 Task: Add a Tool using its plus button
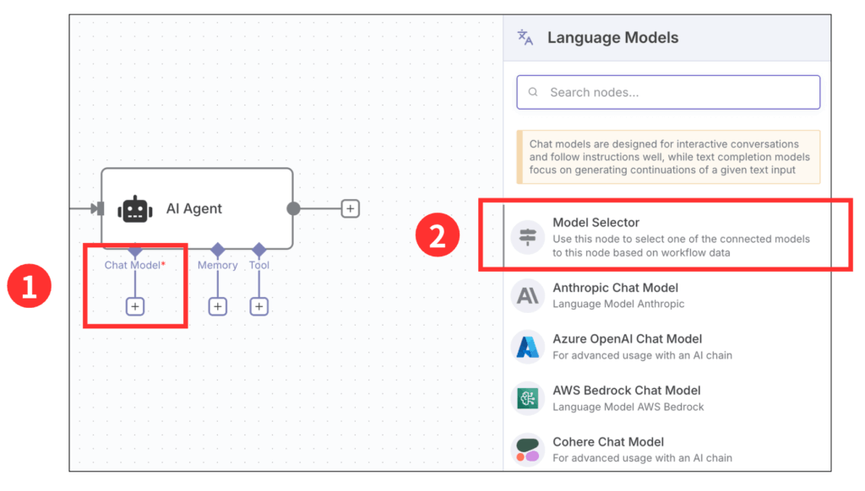(259, 307)
